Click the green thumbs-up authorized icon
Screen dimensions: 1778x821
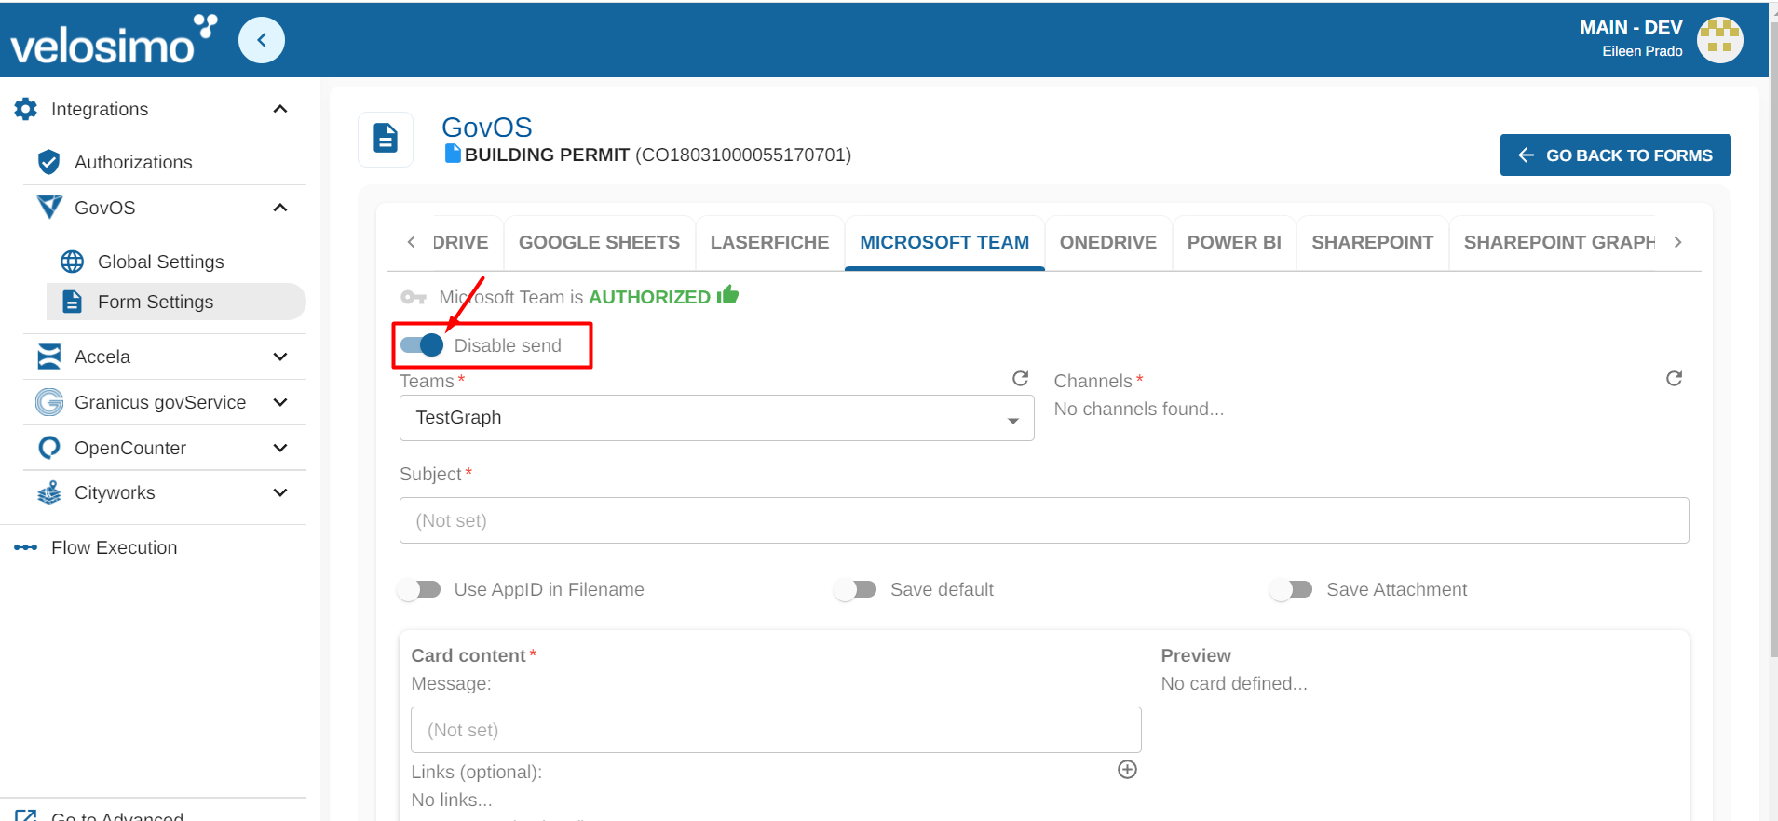(x=728, y=295)
